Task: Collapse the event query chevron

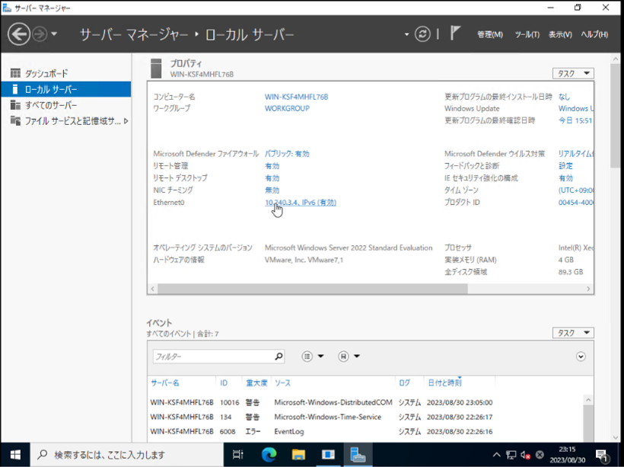Action: point(581,356)
